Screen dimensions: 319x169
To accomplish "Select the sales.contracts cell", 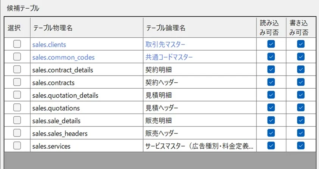I will pyautogui.click(x=87, y=82).
